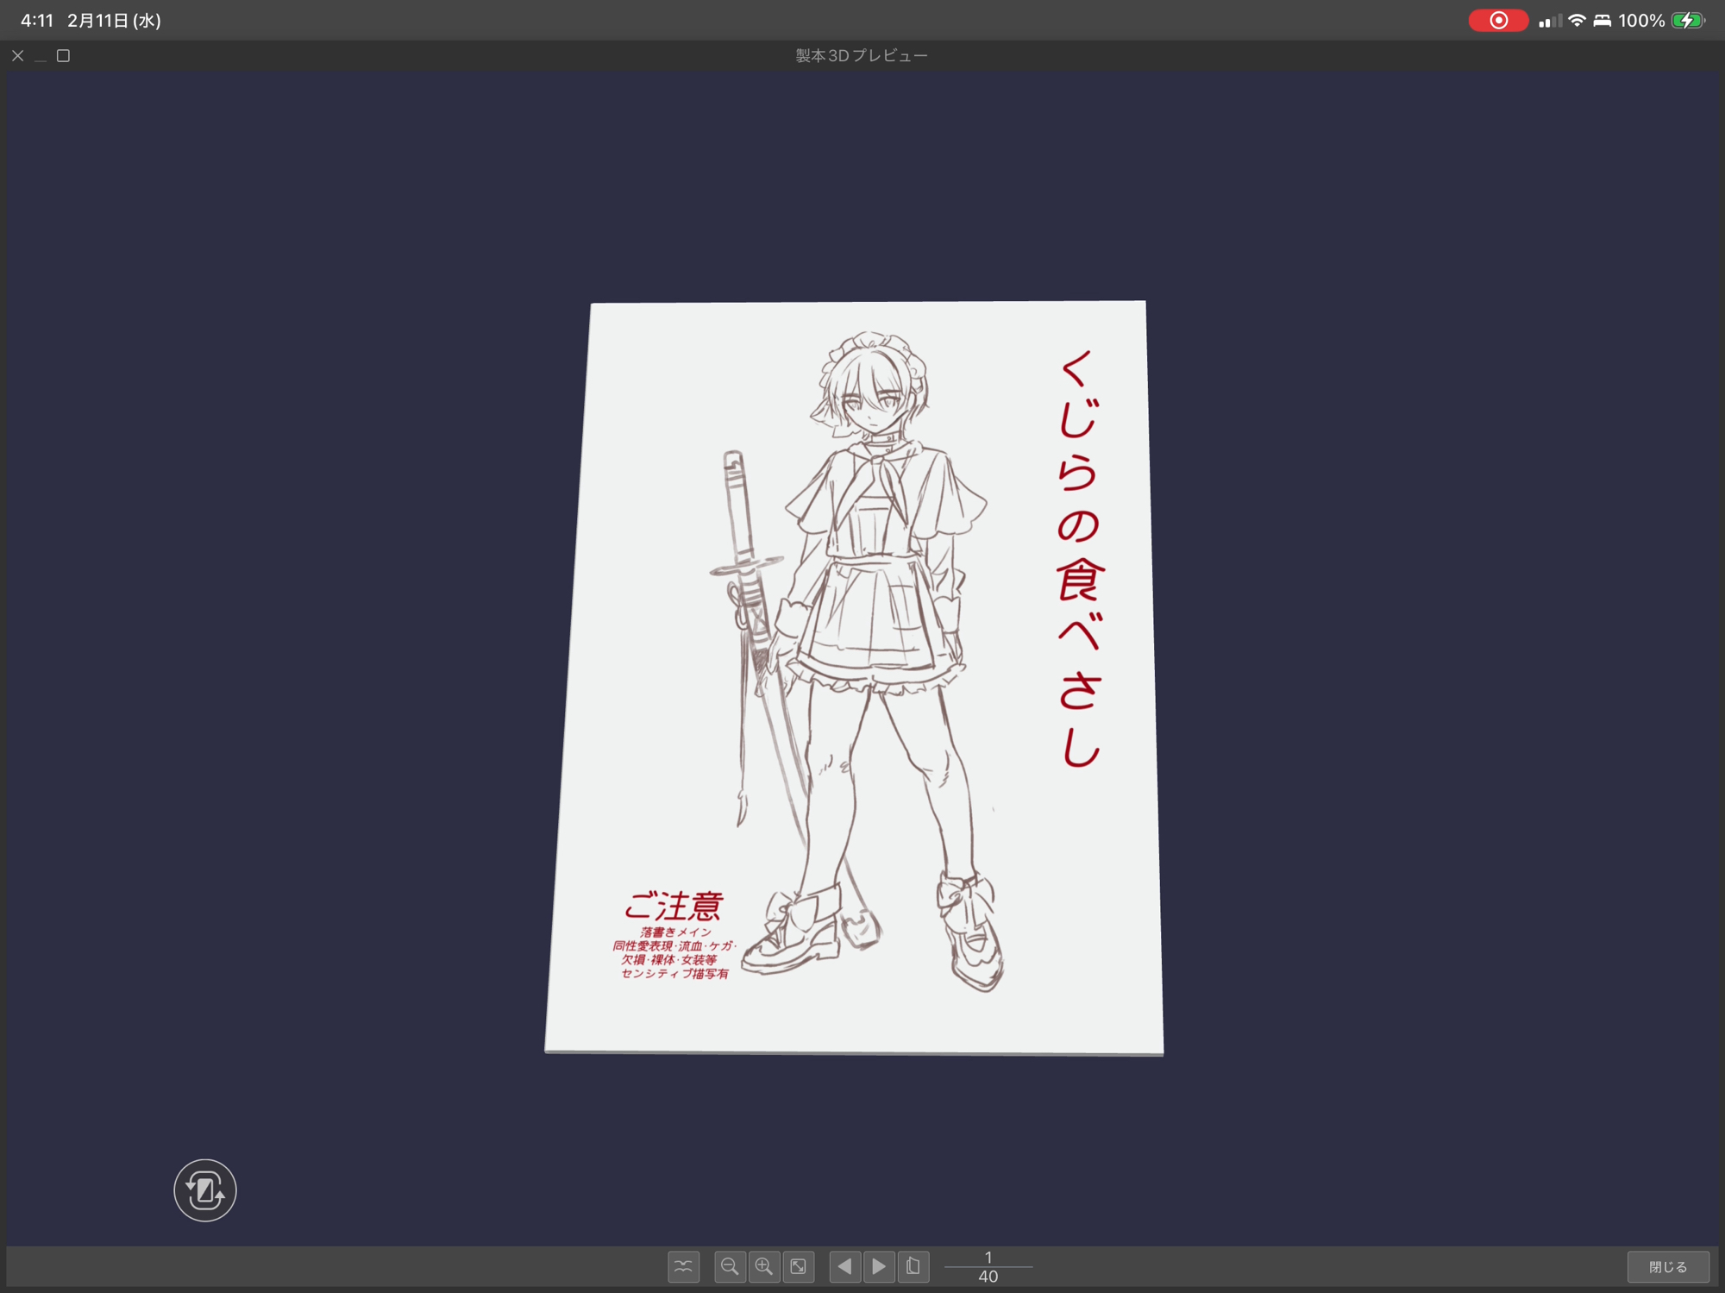Go to the previous page
Viewport: 1725px width, 1293px height.
pos(844,1266)
